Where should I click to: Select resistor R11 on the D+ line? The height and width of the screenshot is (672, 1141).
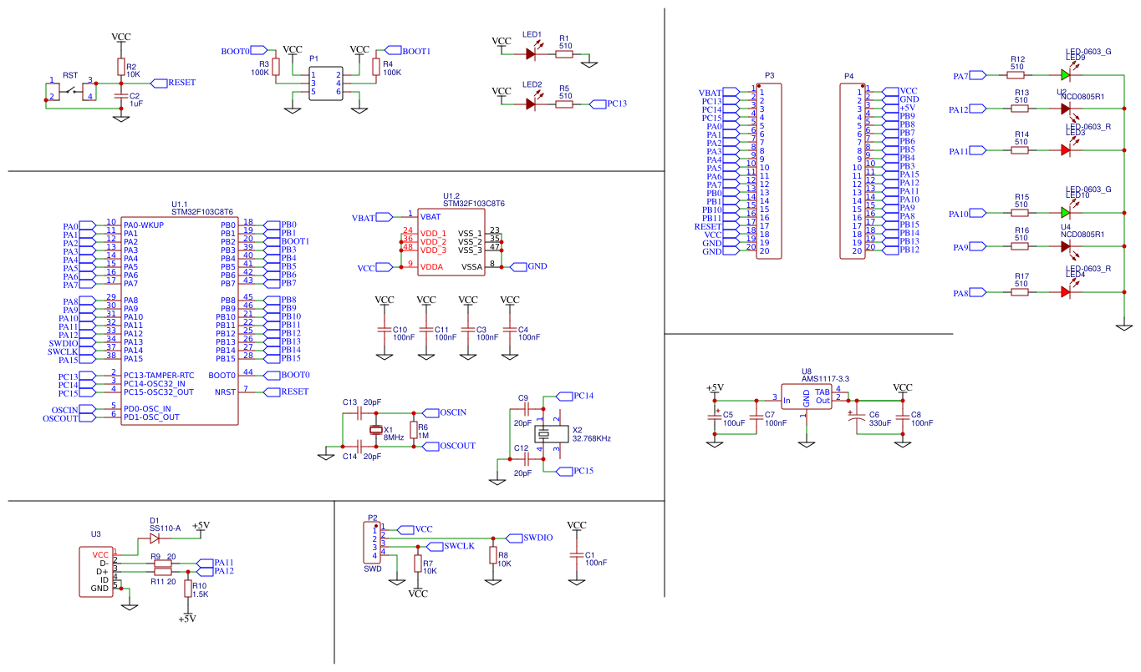[164, 571]
